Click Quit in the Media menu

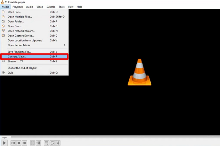[34, 73]
